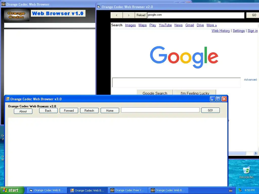The image size is (259, 194).
Task: Click Reload in the v2.0 browser
Action: [x=141, y=15]
